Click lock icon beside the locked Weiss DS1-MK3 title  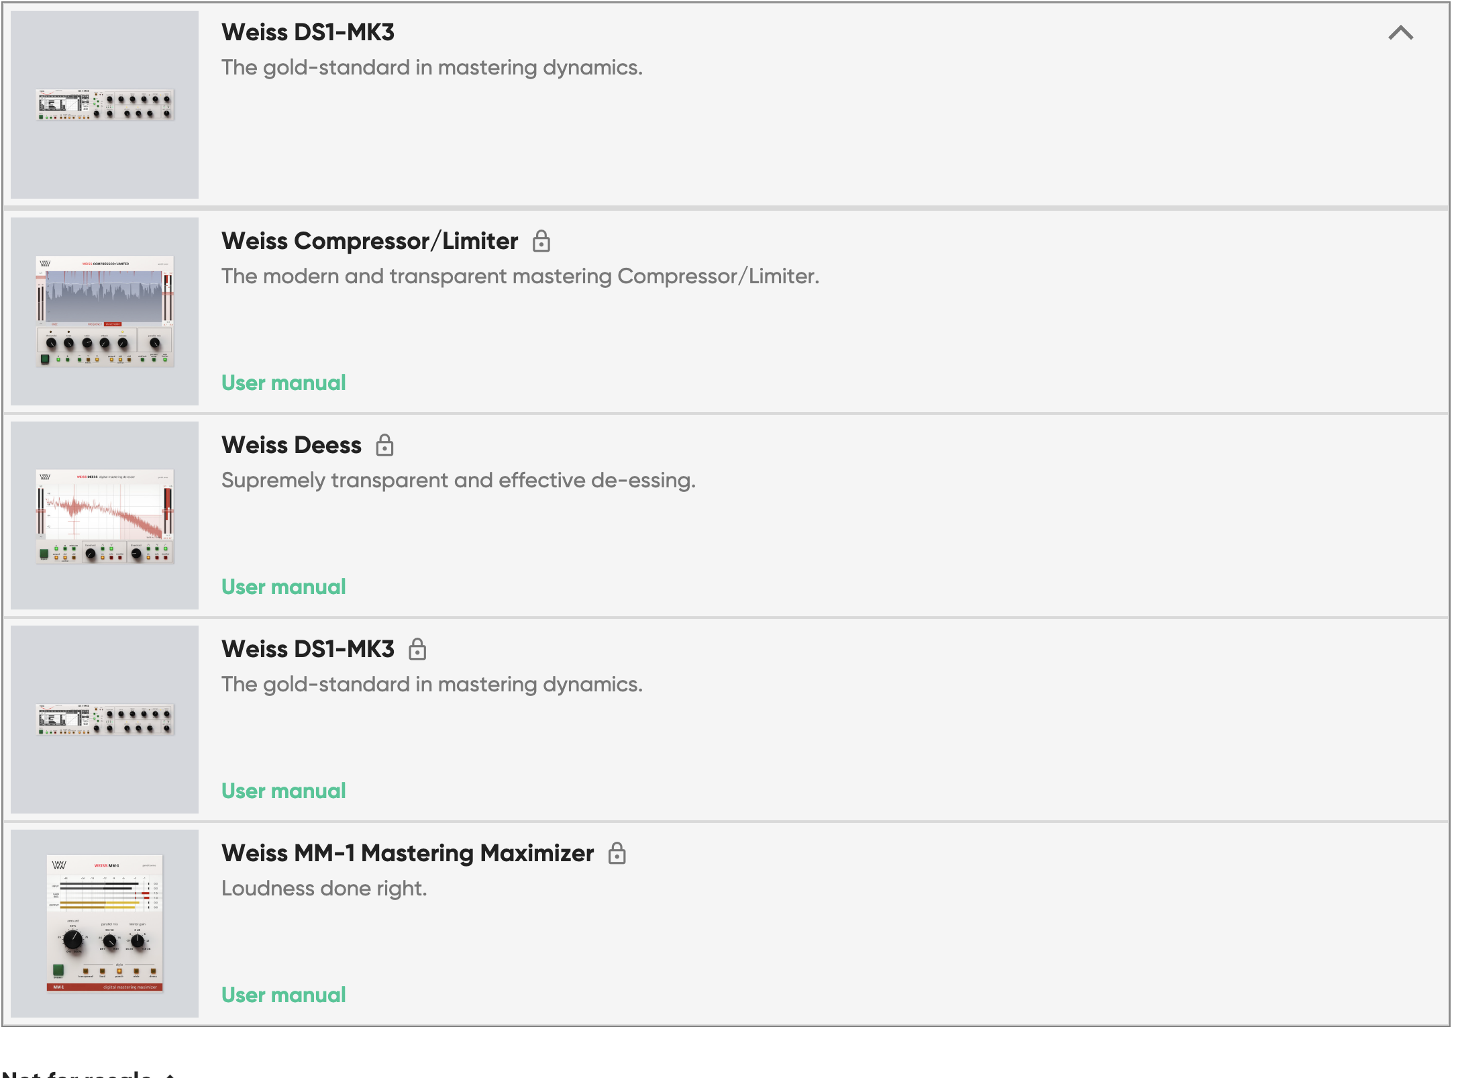(417, 649)
